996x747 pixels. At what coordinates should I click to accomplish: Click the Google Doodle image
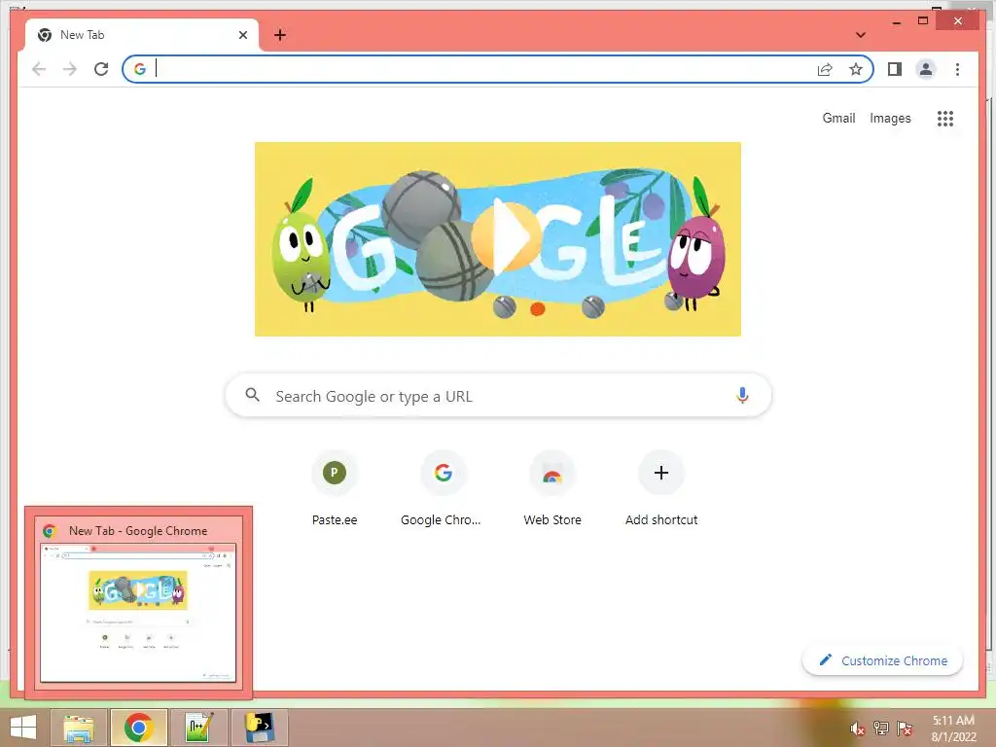click(497, 239)
